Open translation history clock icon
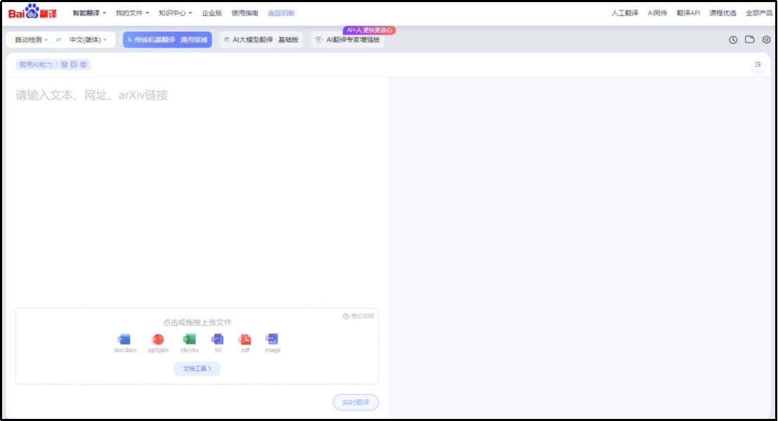Viewport: 778px width, 421px height. pyautogui.click(x=733, y=40)
